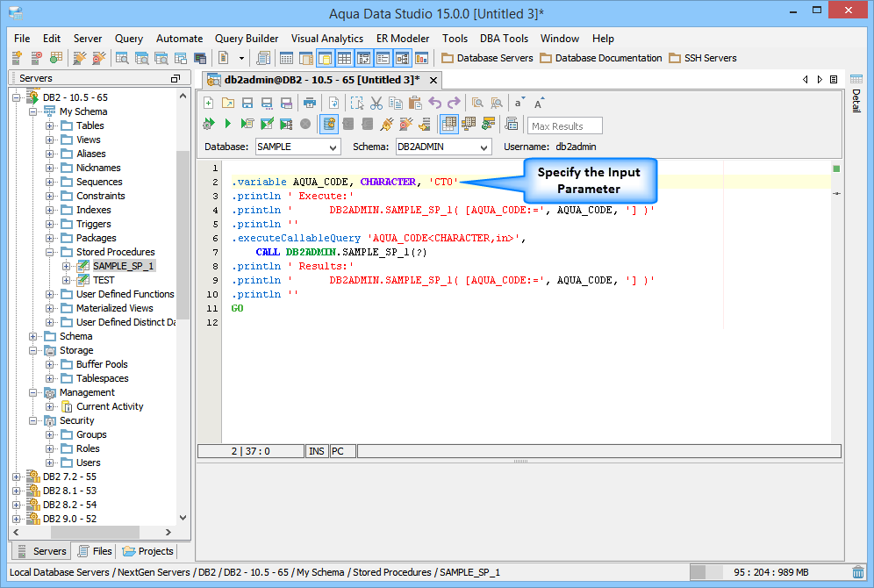The image size is (874, 588).
Task: Open the Query Builder menu
Action: [x=247, y=39]
